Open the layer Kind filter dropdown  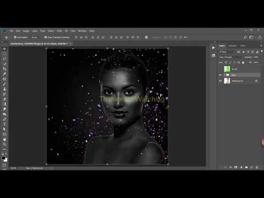click(x=227, y=52)
